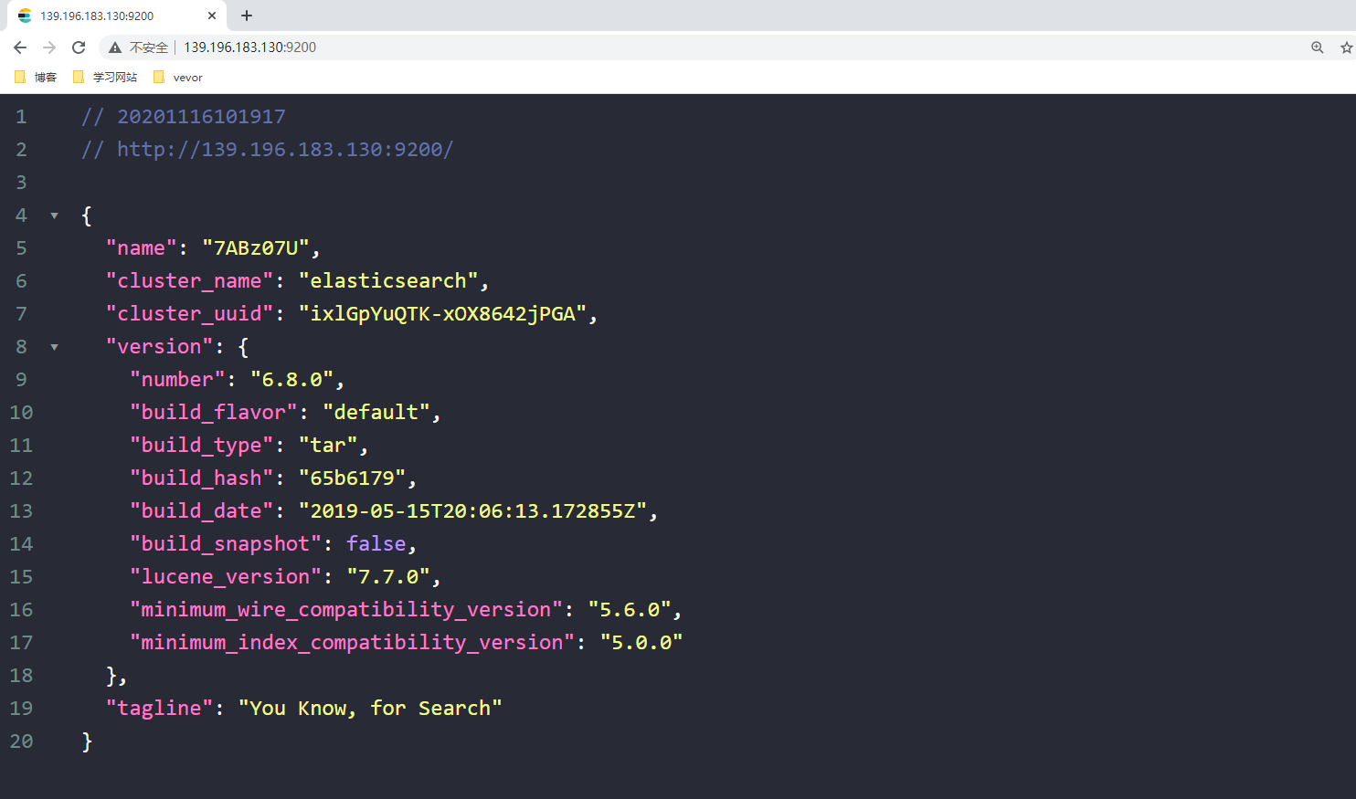The height and width of the screenshot is (799, 1356).
Task: Open a new browser tab with plus button
Action: click(x=247, y=16)
